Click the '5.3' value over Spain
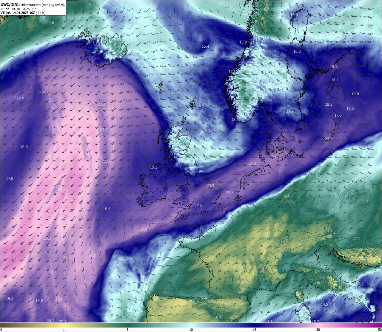Viewport: 382px width, 332px height. [218, 318]
